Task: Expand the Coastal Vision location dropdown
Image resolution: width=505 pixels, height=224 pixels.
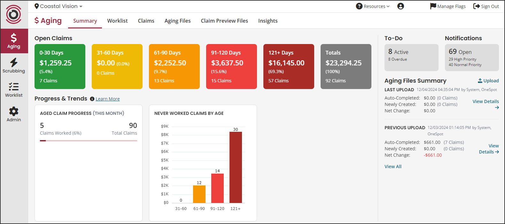Action: (x=58, y=6)
